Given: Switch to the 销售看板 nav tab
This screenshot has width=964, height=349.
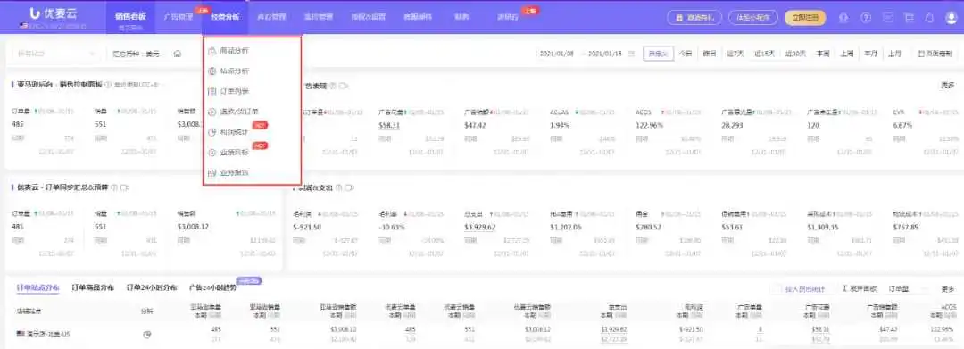Looking at the screenshot, I should [130, 17].
